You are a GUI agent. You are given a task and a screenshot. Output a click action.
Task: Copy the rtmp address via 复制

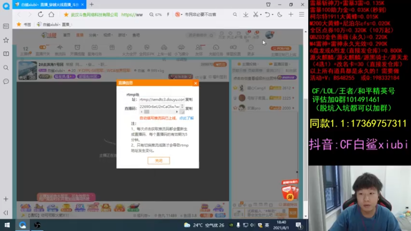coord(189,100)
